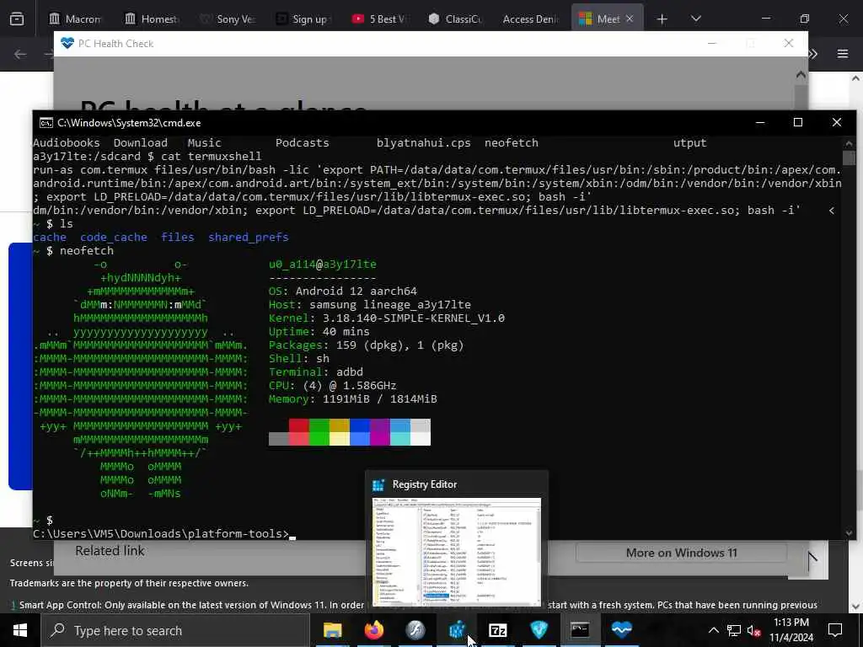Click the red neofetch color block

click(299, 425)
